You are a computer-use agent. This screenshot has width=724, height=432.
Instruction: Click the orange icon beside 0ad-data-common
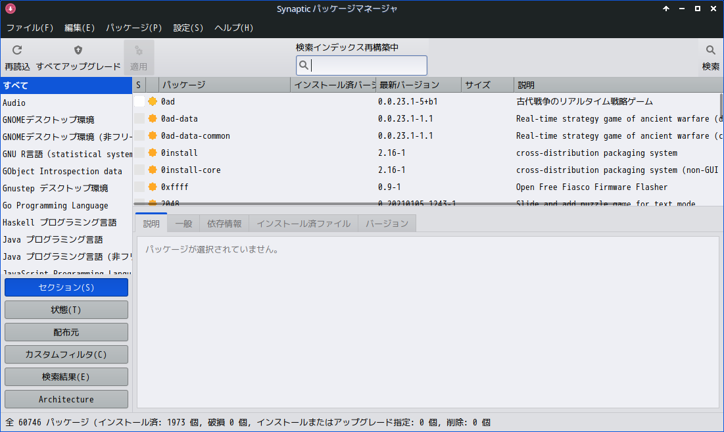[153, 135]
